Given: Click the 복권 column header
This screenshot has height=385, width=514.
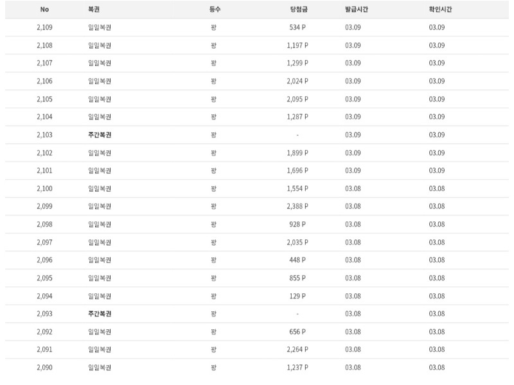Looking at the screenshot, I should coord(94,10).
